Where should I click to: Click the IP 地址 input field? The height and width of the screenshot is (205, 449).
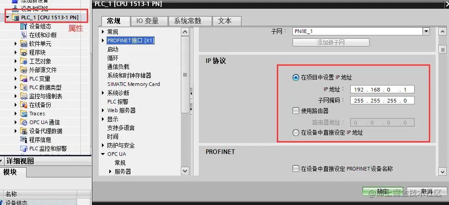[382, 90]
